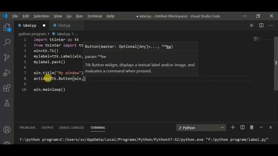
Task: Open the Go menu
Action: (x=69, y=16)
